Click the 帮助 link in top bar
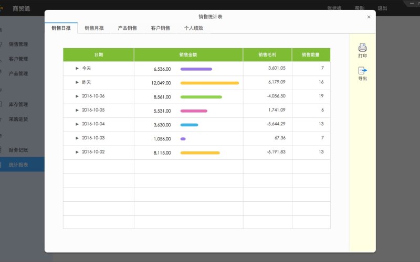This screenshot has height=262, width=420. [360, 8]
